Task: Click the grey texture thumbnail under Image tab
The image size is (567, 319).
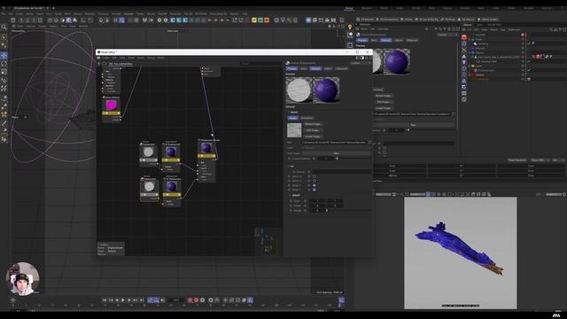Action: [x=294, y=130]
